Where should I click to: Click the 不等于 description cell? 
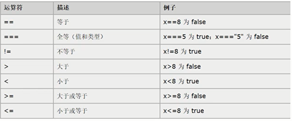107,52
